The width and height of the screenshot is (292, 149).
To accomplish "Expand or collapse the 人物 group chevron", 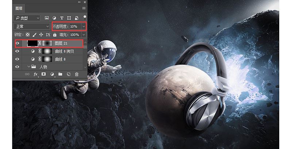I will [29, 66].
